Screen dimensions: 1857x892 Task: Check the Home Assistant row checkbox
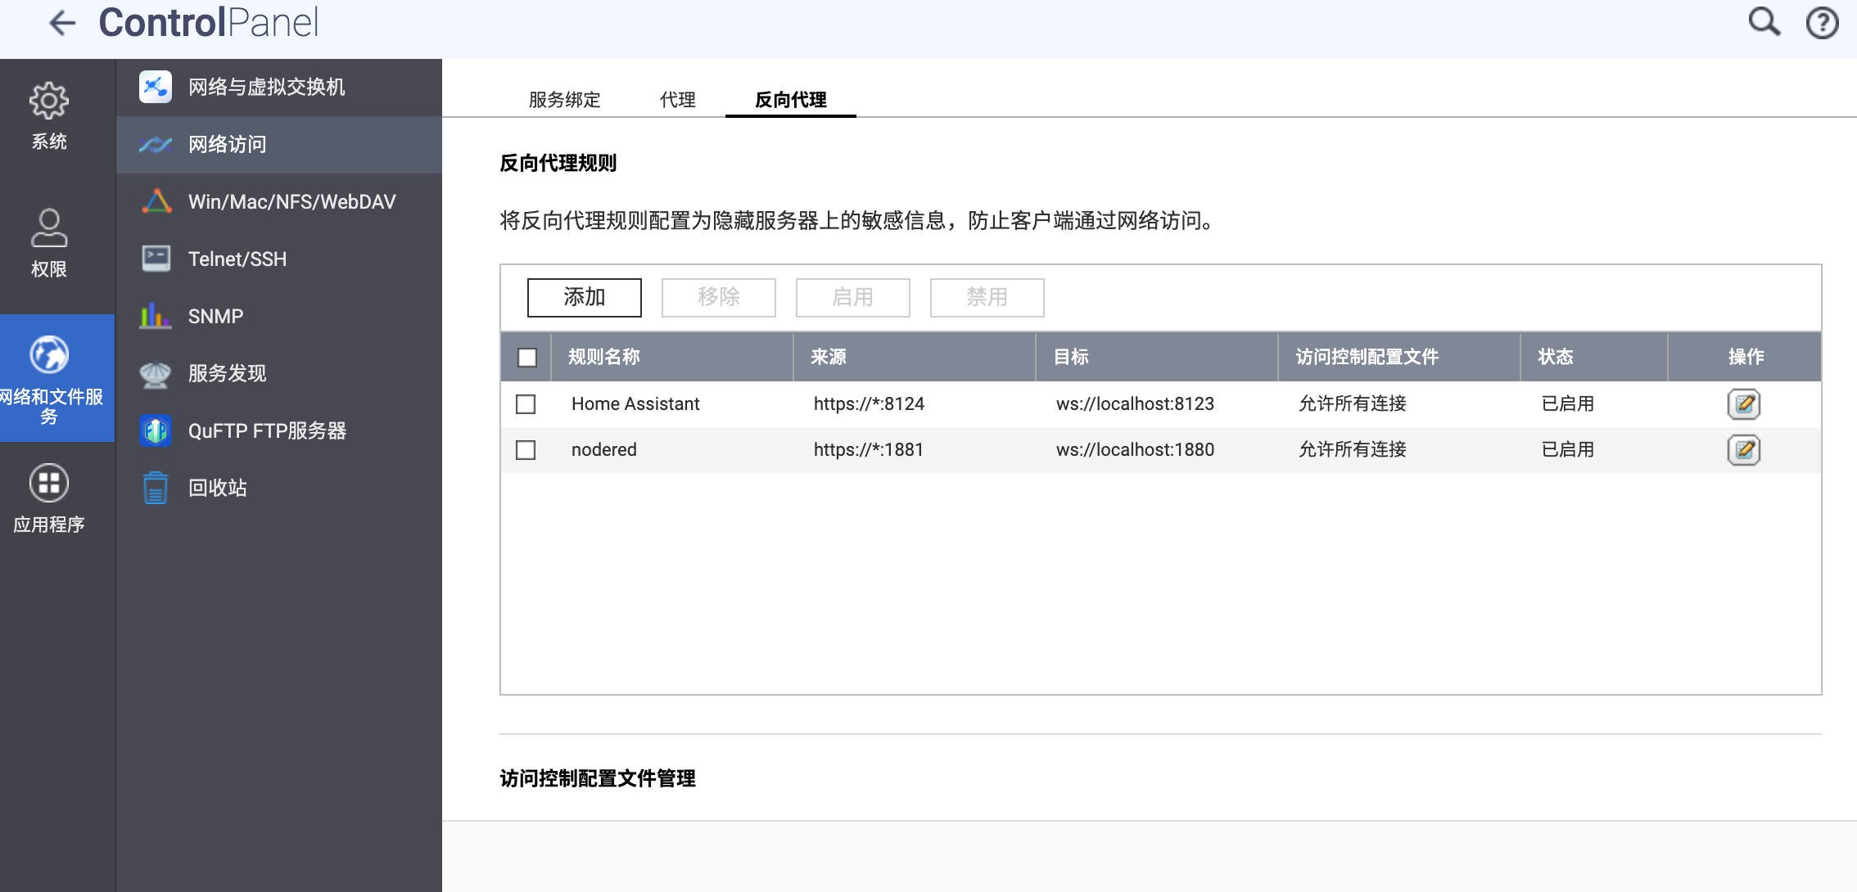(x=526, y=404)
